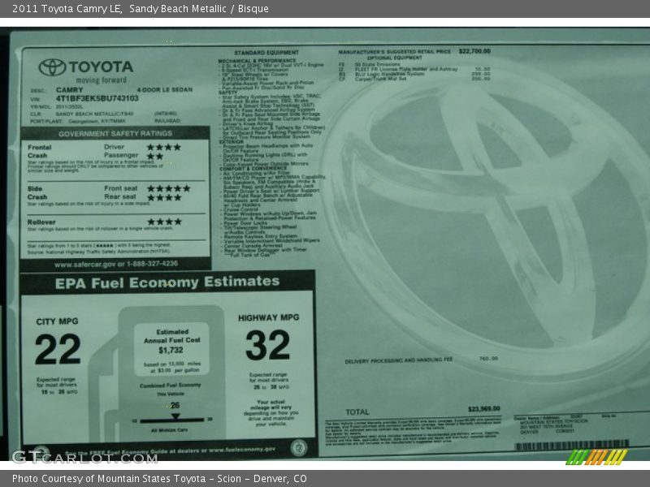Click the 'CITY MPG' label
Viewport: 650px width, 487px height.
tap(57, 321)
